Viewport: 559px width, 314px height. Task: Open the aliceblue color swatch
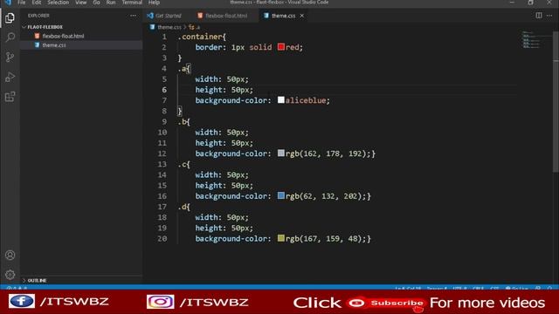281,99
